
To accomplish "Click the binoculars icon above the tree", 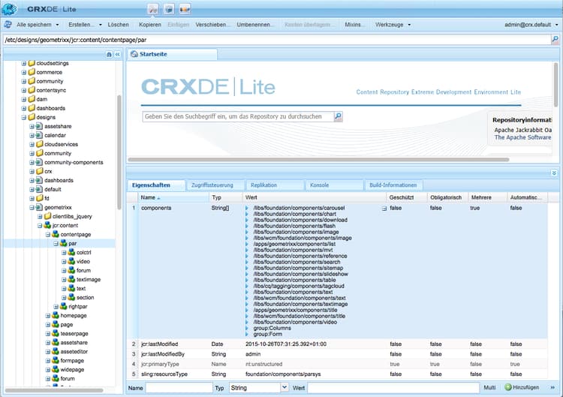I will [x=109, y=54].
